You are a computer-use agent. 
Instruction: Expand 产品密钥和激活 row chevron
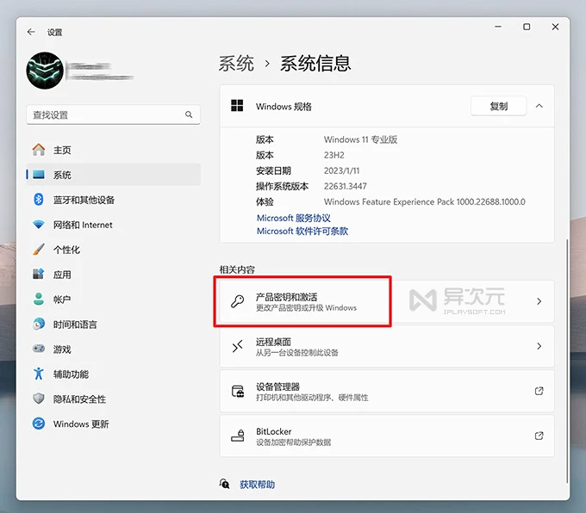click(x=539, y=301)
